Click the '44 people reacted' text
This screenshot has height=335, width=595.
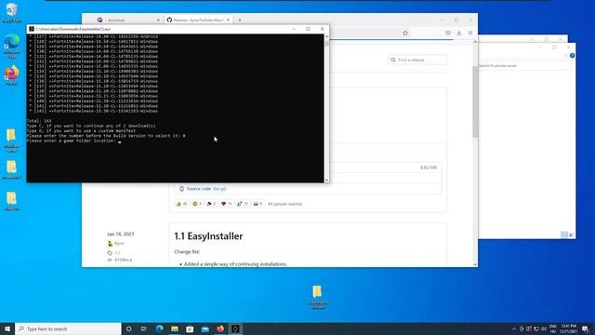pyautogui.click(x=284, y=204)
